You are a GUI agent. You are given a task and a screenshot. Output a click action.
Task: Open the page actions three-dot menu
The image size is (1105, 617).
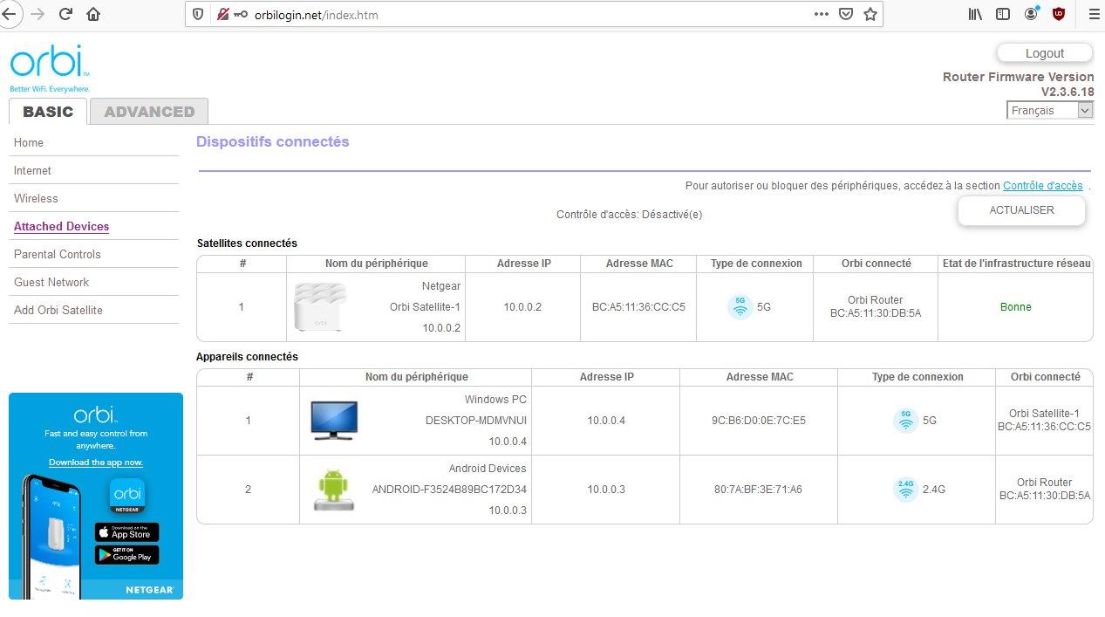coord(822,14)
